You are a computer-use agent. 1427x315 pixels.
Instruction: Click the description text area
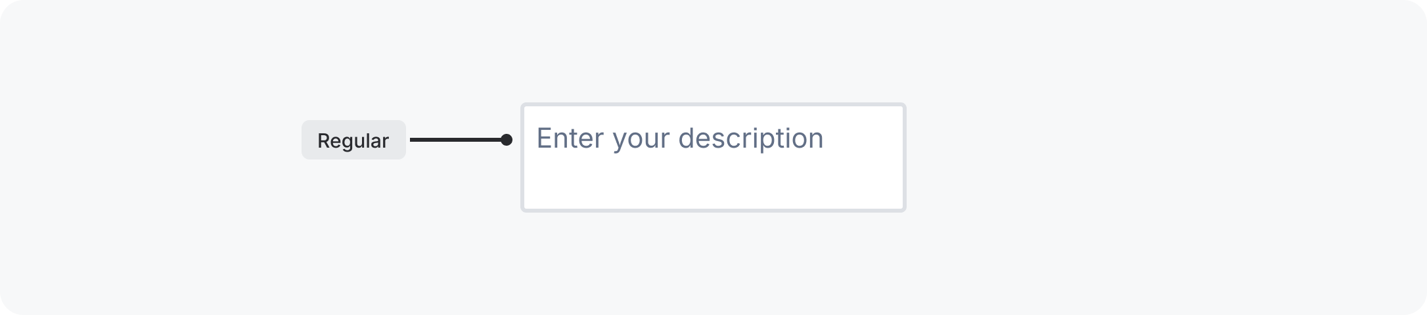(x=713, y=157)
